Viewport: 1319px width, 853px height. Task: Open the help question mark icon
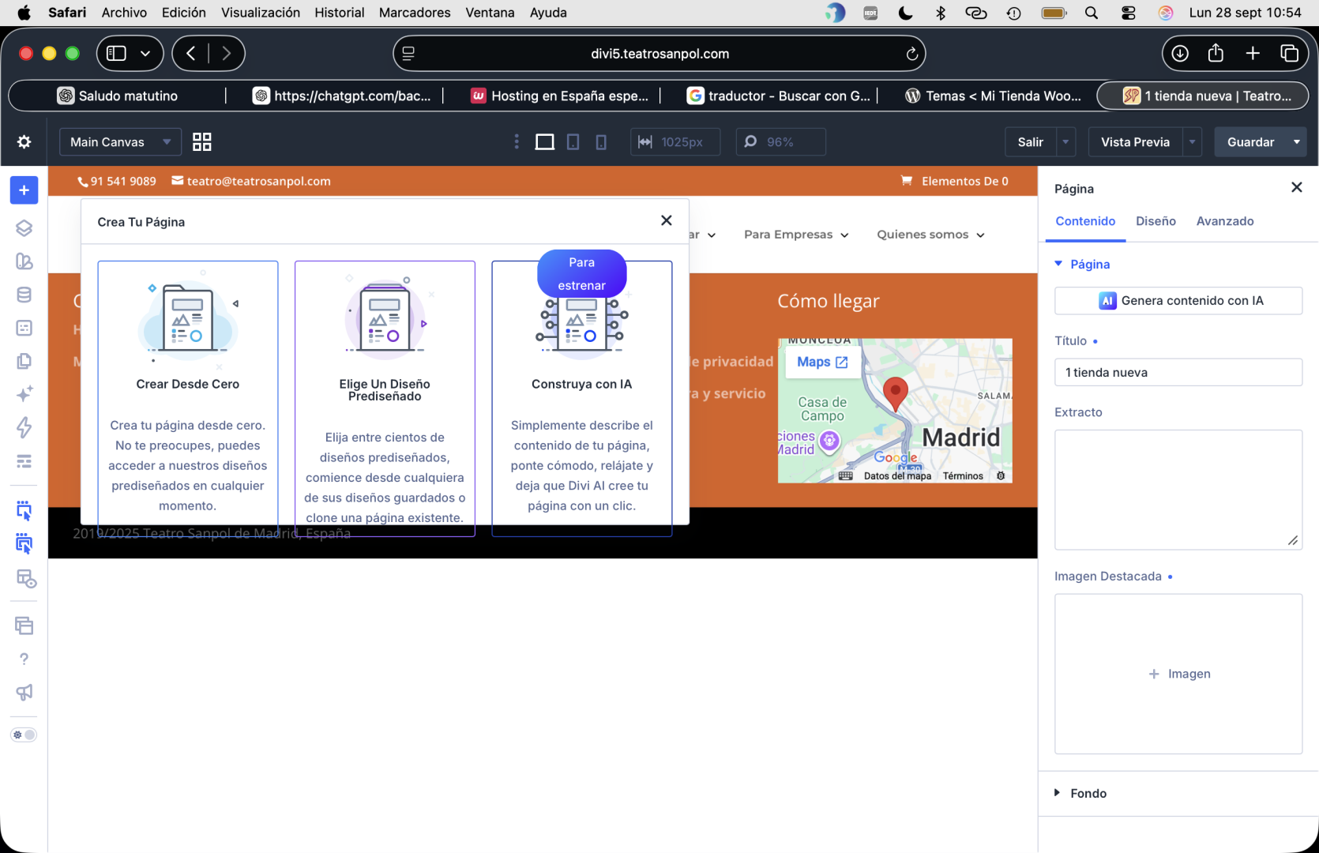pos(24,659)
